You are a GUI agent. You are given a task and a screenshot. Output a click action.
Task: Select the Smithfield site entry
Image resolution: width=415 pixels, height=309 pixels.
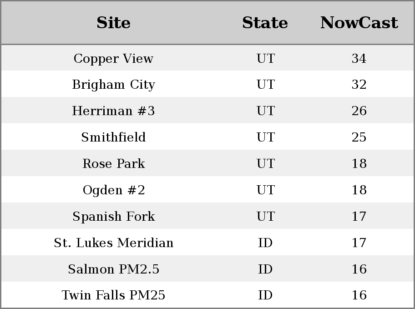click(113, 137)
